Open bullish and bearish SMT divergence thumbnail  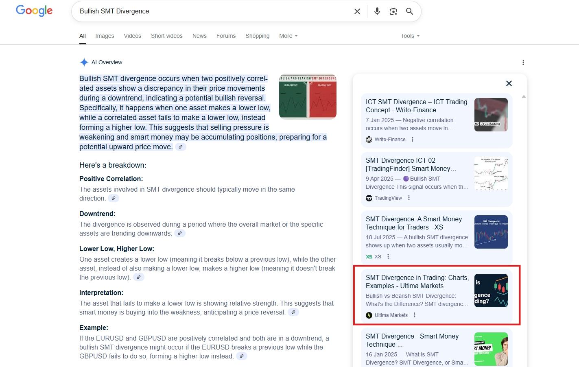point(308,96)
